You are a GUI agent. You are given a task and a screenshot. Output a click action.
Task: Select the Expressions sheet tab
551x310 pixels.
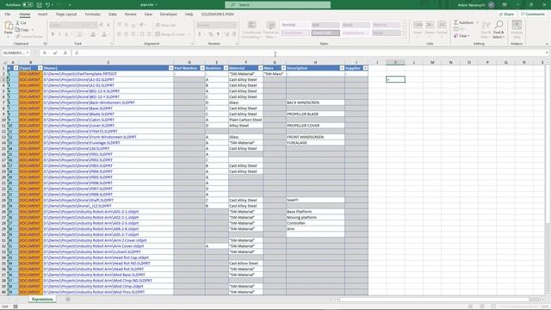point(42,299)
